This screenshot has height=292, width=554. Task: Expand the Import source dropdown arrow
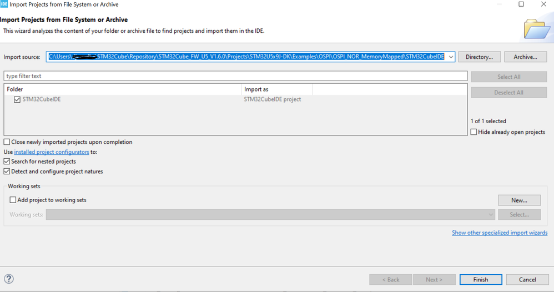point(451,57)
